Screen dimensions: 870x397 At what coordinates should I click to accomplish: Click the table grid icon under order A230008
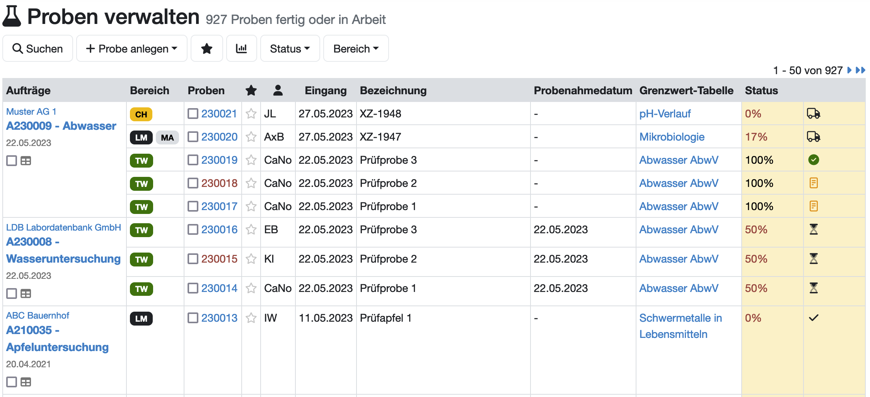tap(26, 294)
